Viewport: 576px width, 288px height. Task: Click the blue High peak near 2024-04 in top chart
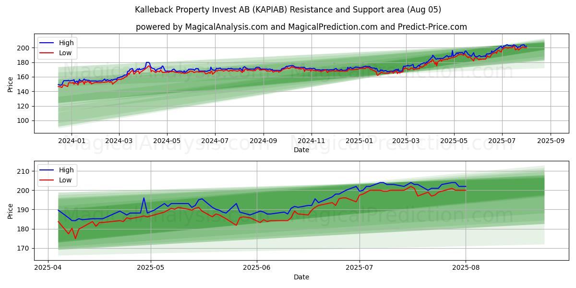tap(148, 63)
